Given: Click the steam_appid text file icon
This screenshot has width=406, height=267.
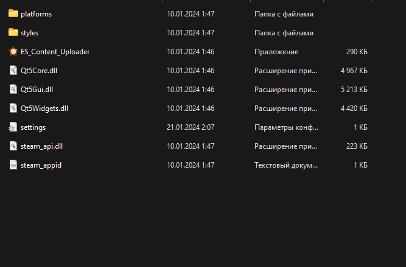Looking at the screenshot, I should [x=13, y=165].
